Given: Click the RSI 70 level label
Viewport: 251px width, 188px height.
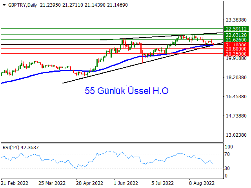Looking at the screenshot, I should [227, 154].
